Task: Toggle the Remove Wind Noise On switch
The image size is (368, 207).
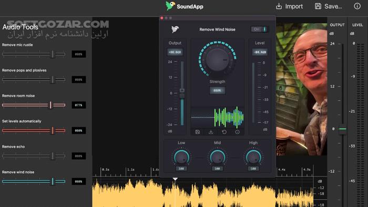Action: tap(259, 29)
